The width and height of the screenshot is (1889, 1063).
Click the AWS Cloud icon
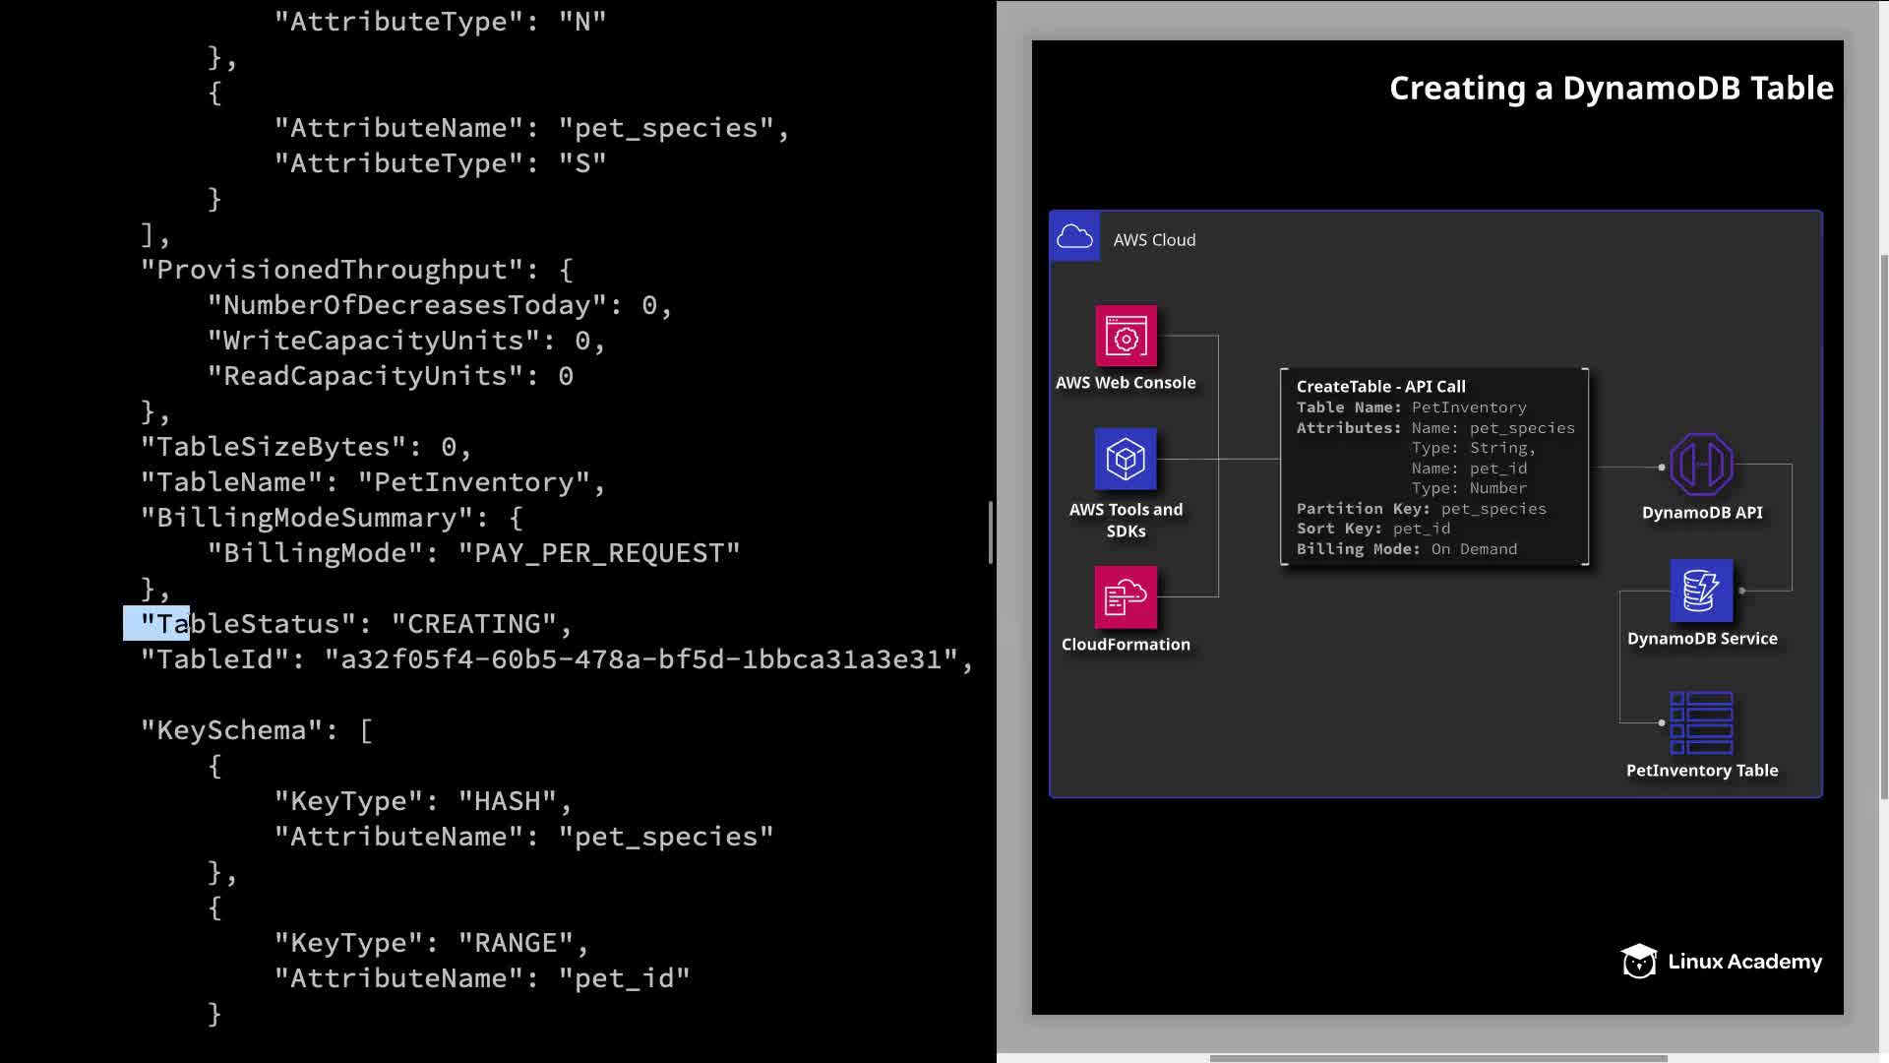(x=1074, y=237)
